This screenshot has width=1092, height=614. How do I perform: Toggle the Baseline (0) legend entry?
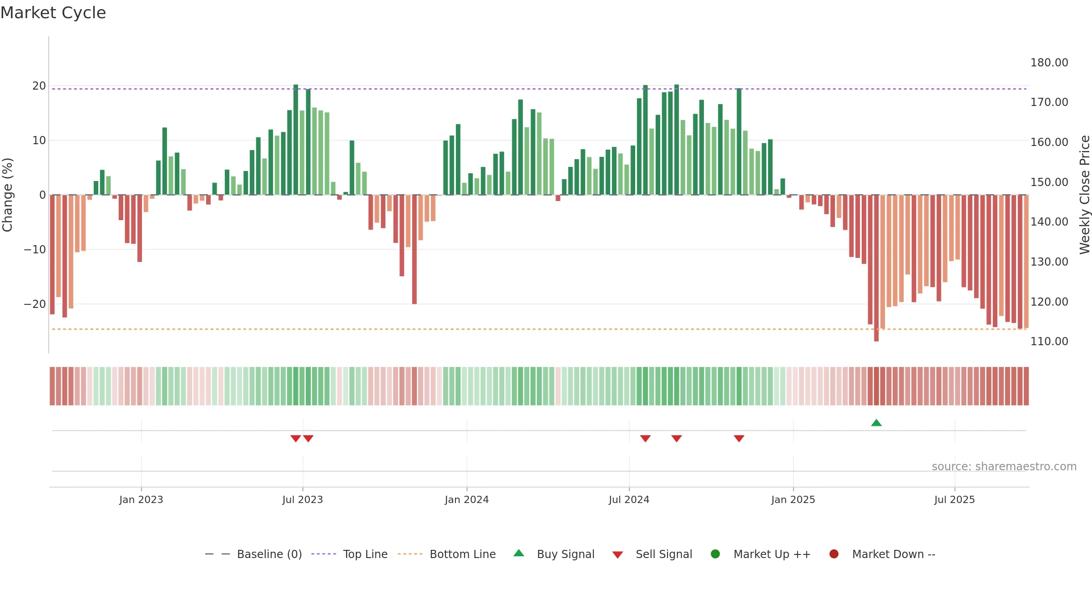pos(253,554)
